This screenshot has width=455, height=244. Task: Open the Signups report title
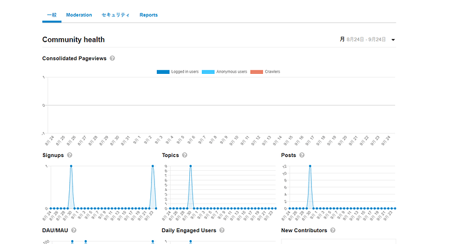click(x=53, y=155)
